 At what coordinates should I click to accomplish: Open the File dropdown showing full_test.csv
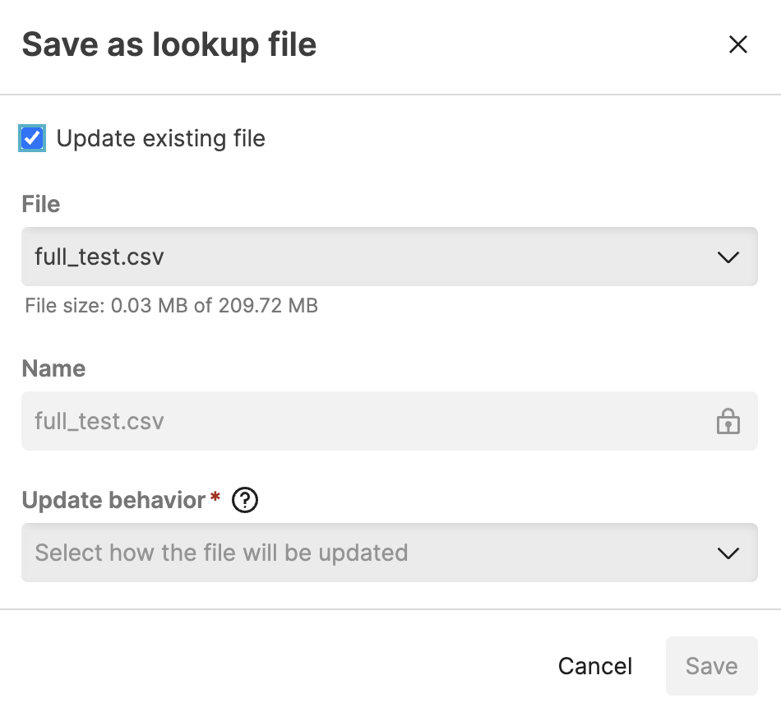(390, 257)
